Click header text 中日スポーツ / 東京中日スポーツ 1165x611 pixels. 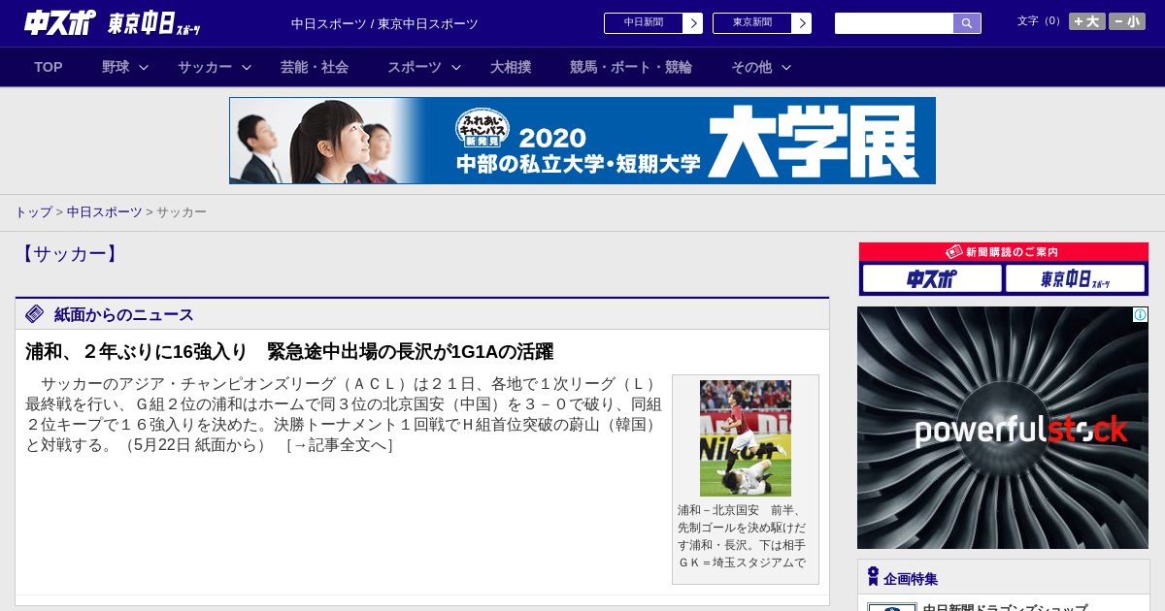point(384,23)
